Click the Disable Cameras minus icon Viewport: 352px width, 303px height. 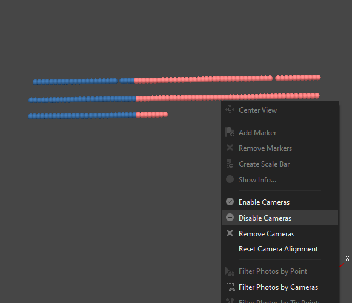[230, 218]
